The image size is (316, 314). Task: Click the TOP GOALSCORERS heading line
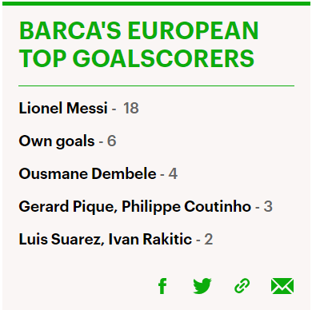[137, 58]
